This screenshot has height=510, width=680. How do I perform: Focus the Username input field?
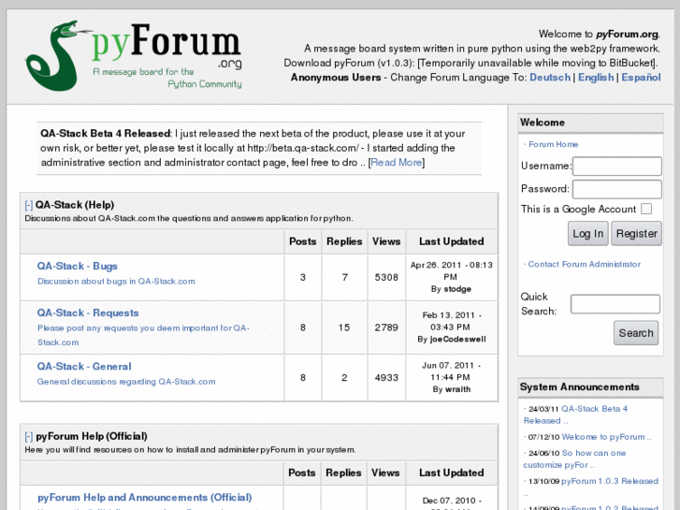point(617,167)
